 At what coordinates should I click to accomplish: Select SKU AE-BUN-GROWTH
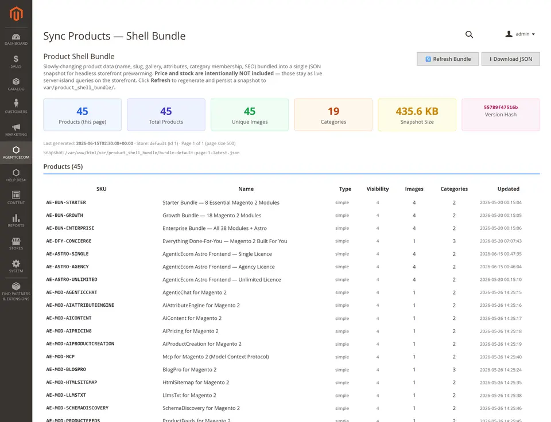click(x=65, y=215)
